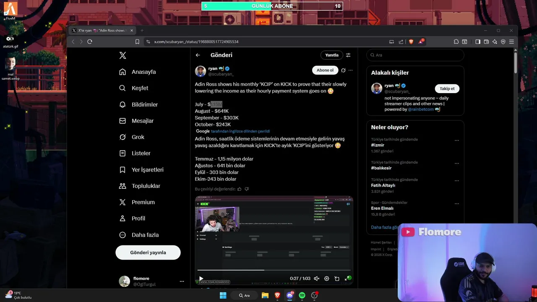
Task: Open reply filter settings icon
Action: pyautogui.click(x=348, y=55)
